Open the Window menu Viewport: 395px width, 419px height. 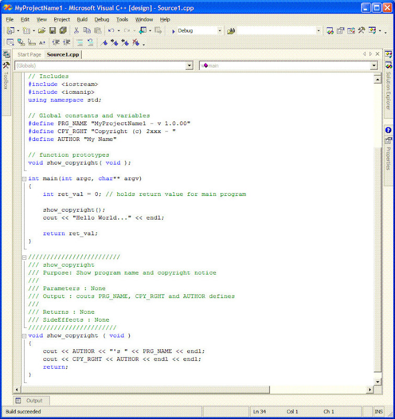pyautogui.click(x=144, y=19)
